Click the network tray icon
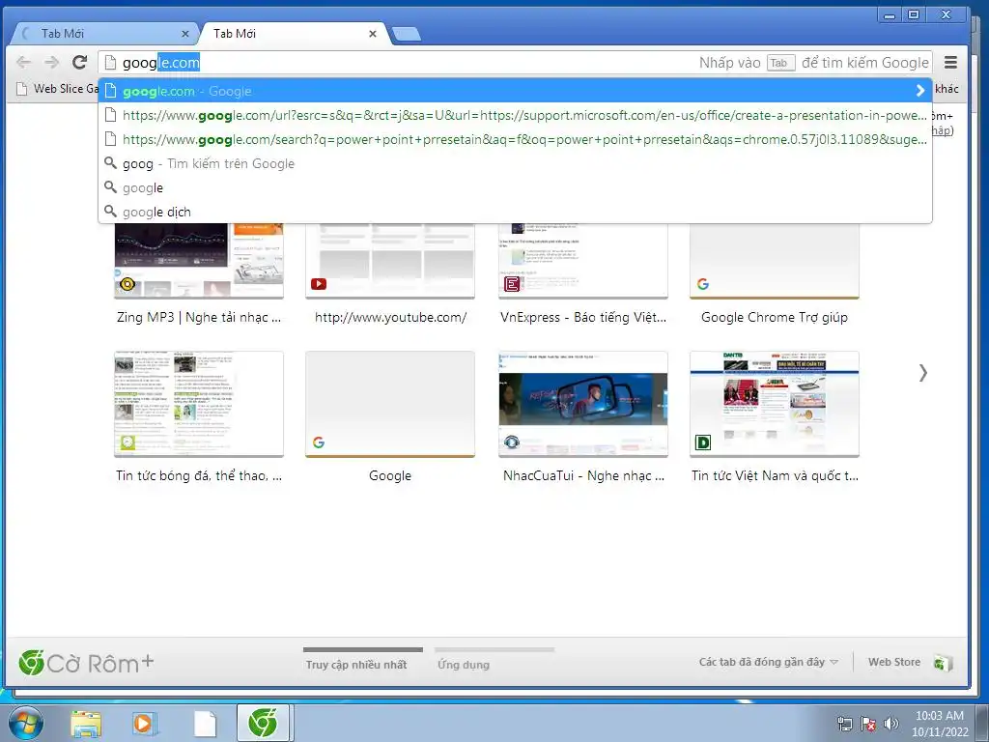This screenshot has width=989, height=742. pyautogui.click(x=844, y=724)
